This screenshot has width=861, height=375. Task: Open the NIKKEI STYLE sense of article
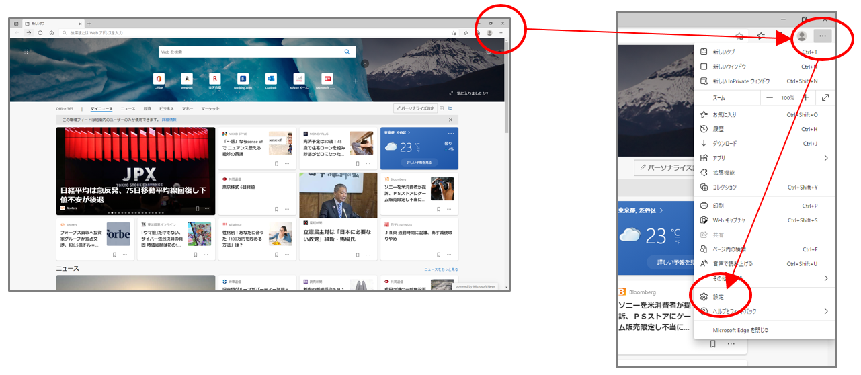[x=257, y=149]
